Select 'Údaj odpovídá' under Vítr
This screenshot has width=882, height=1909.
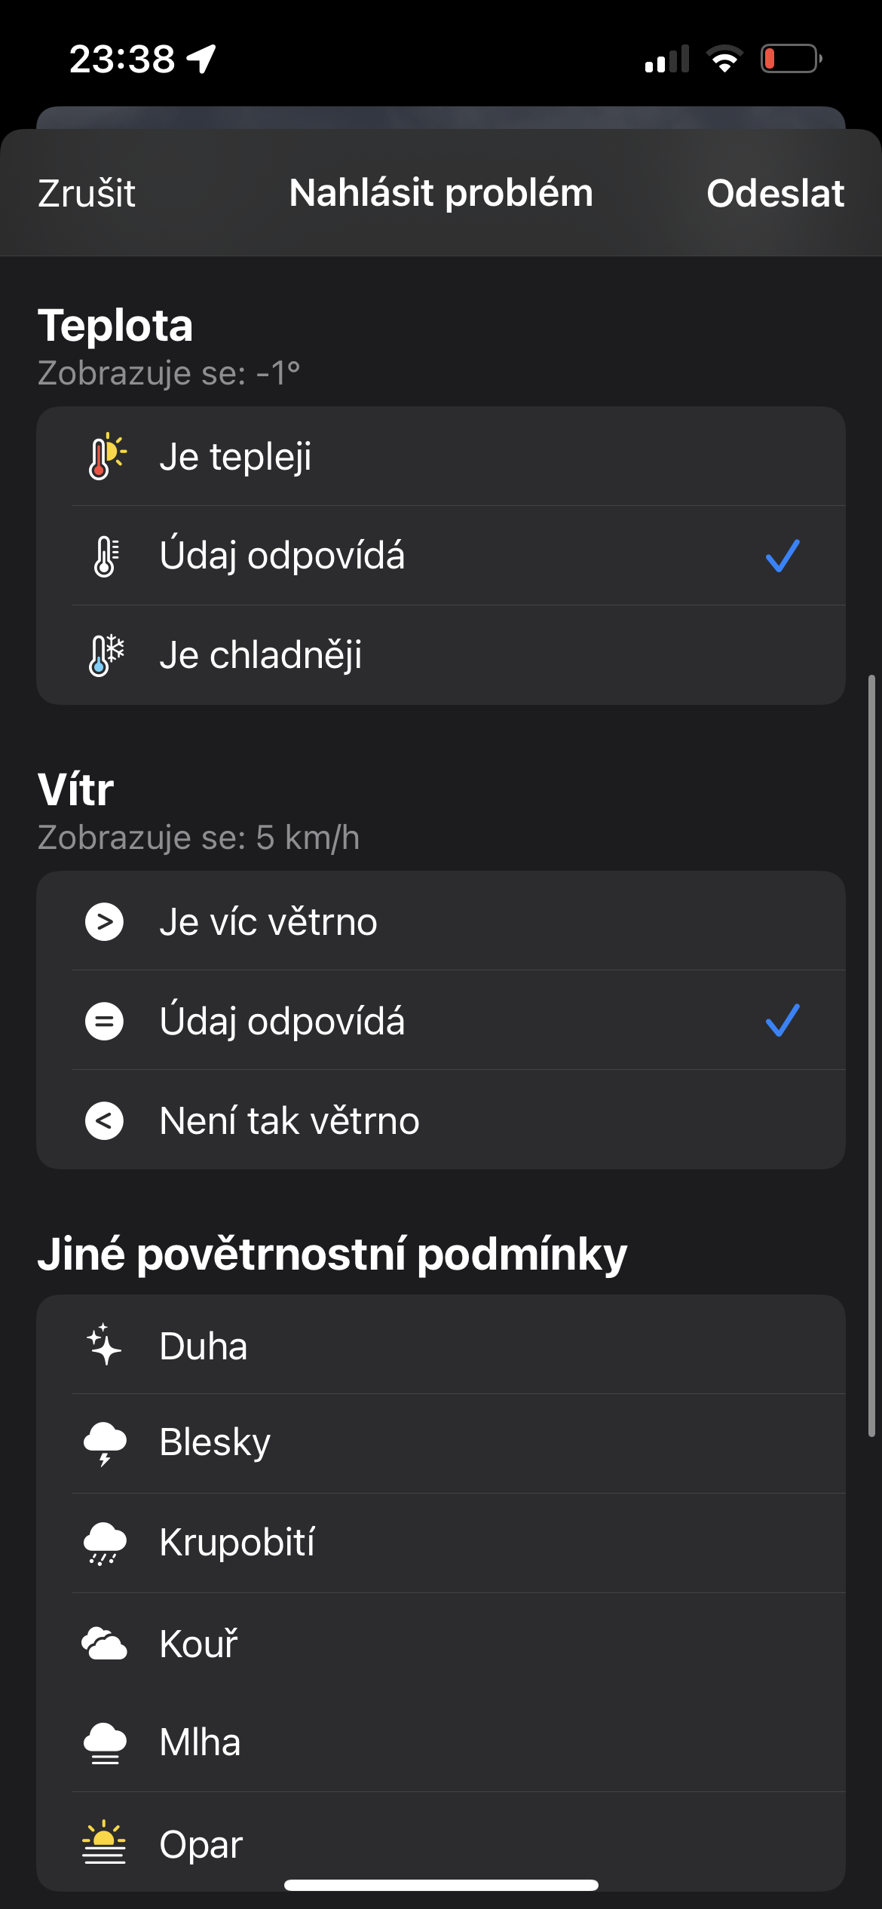coord(282,1021)
